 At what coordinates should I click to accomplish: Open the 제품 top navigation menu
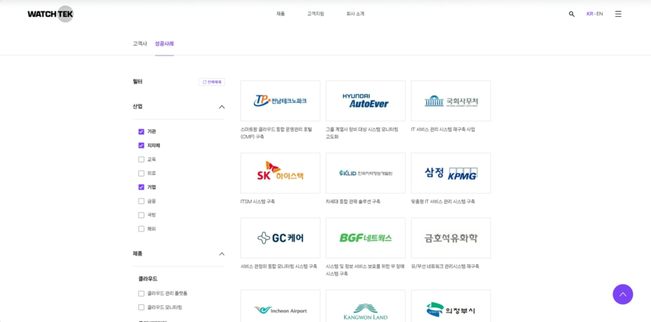(x=280, y=14)
